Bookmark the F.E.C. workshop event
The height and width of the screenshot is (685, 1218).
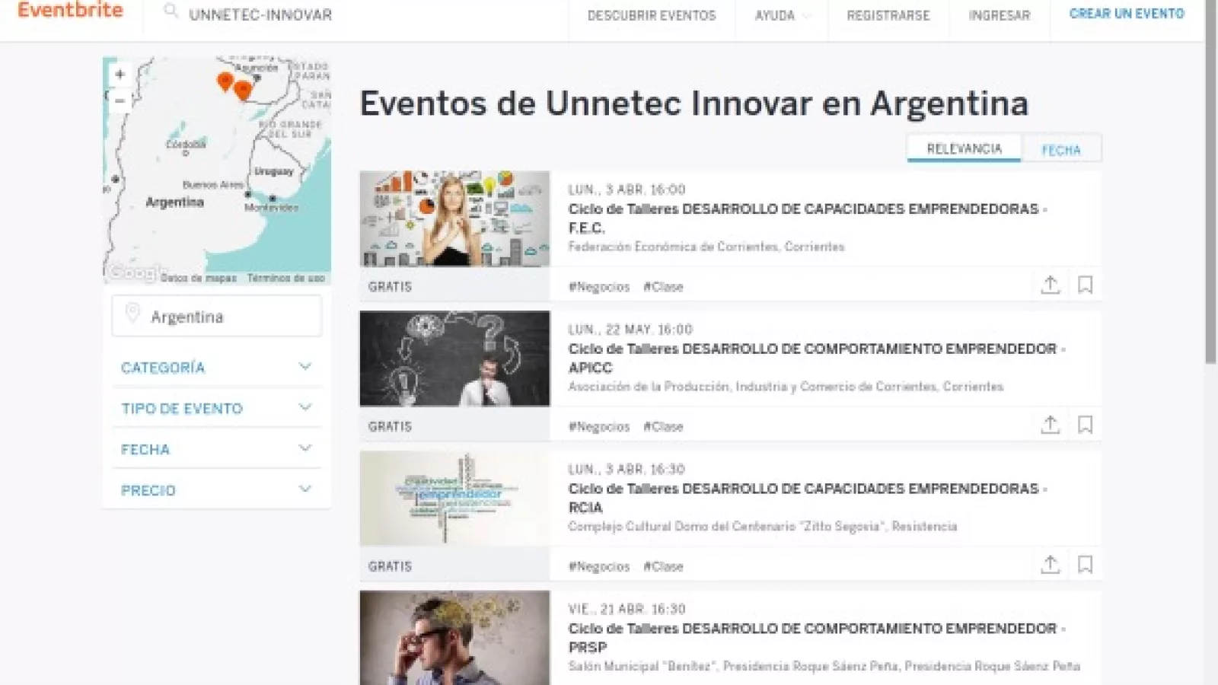click(x=1085, y=285)
